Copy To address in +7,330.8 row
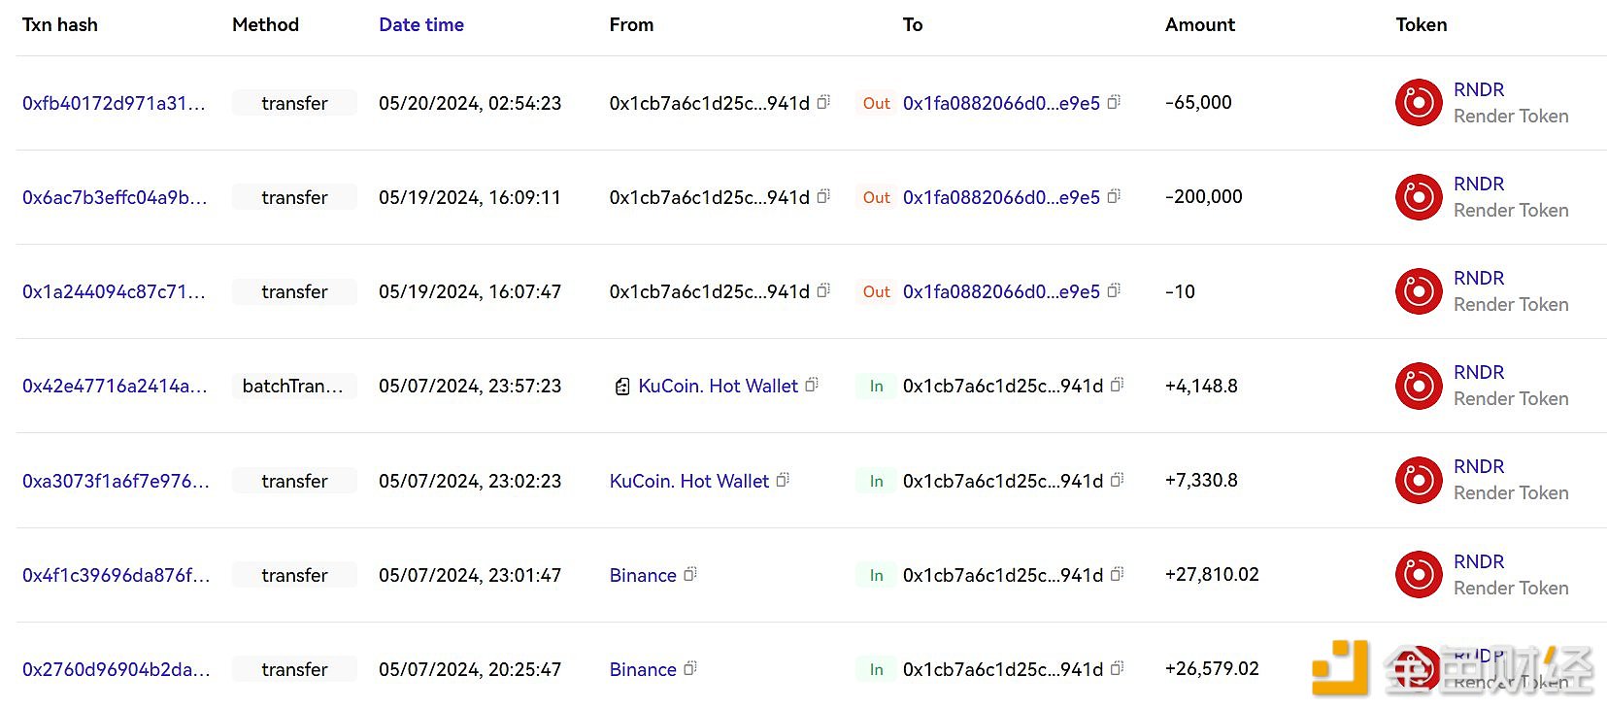The width and height of the screenshot is (1607, 709). pos(1117,480)
